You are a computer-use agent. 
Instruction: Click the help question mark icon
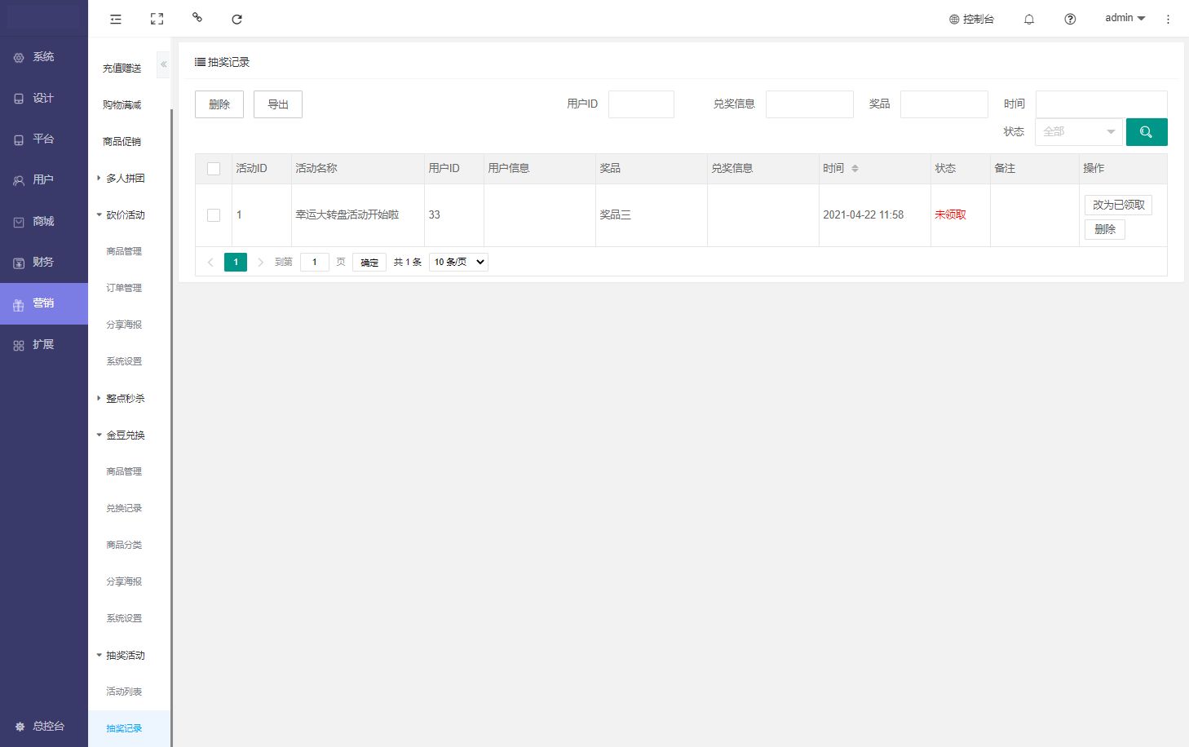click(1070, 19)
